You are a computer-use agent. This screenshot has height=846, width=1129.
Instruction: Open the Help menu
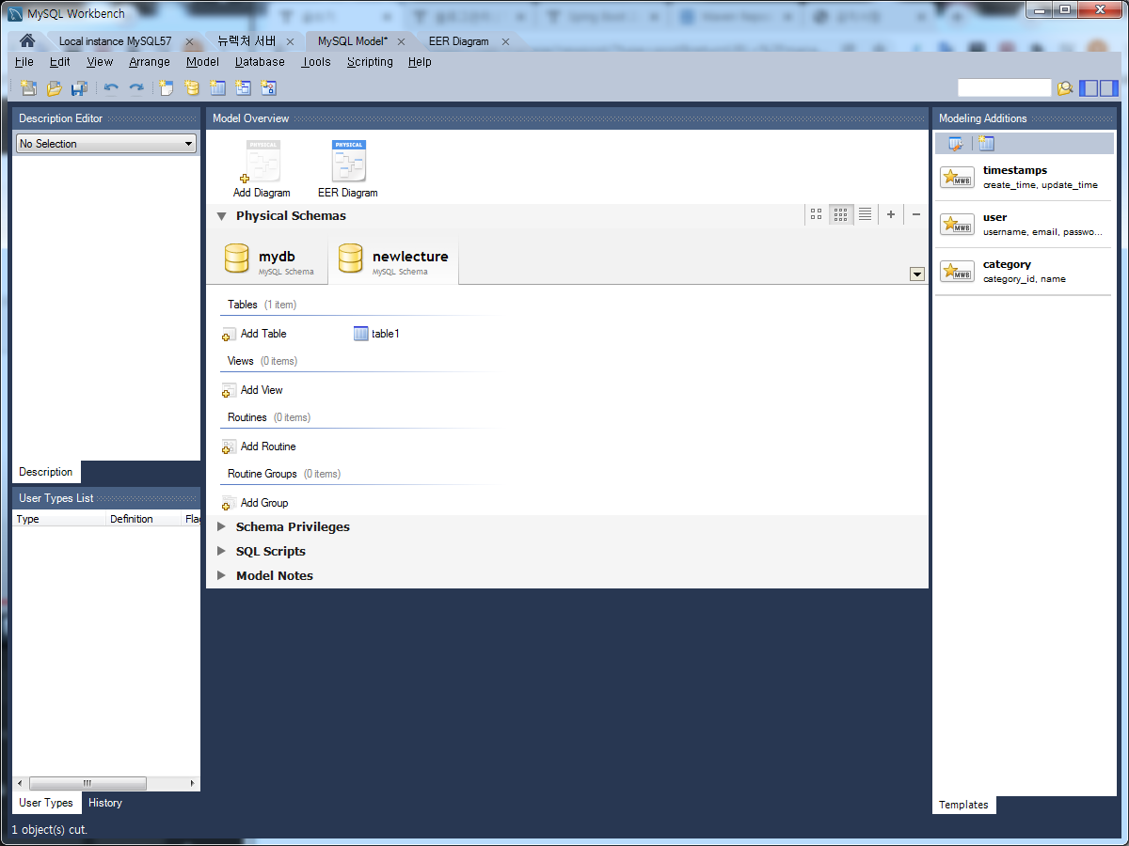tap(420, 62)
